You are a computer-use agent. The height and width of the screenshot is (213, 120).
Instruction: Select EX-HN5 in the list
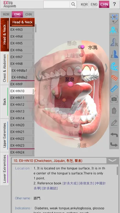(x=22, y=43)
